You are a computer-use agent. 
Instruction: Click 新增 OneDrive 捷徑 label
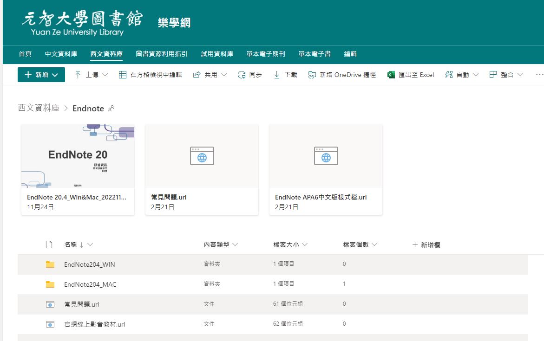coord(347,75)
